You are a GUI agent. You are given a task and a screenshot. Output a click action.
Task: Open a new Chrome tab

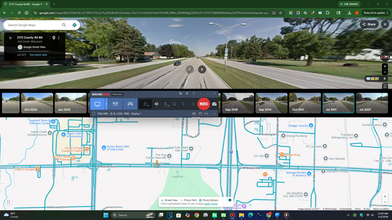click(54, 4)
